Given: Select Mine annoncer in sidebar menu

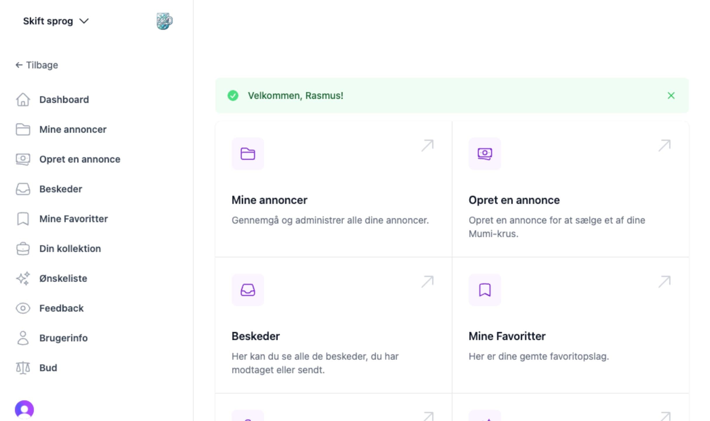Looking at the screenshot, I should pyautogui.click(x=73, y=129).
